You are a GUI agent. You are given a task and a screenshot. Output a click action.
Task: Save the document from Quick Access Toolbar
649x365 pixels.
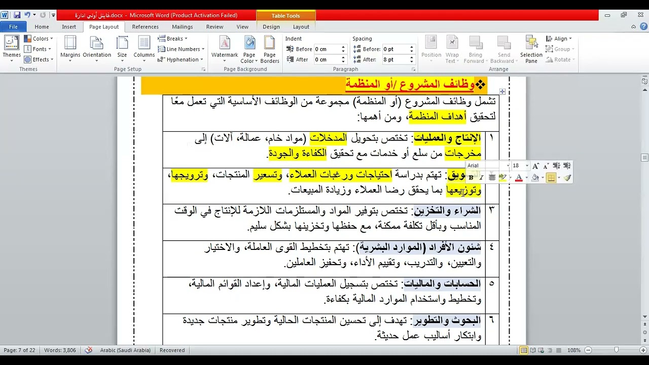(17, 15)
